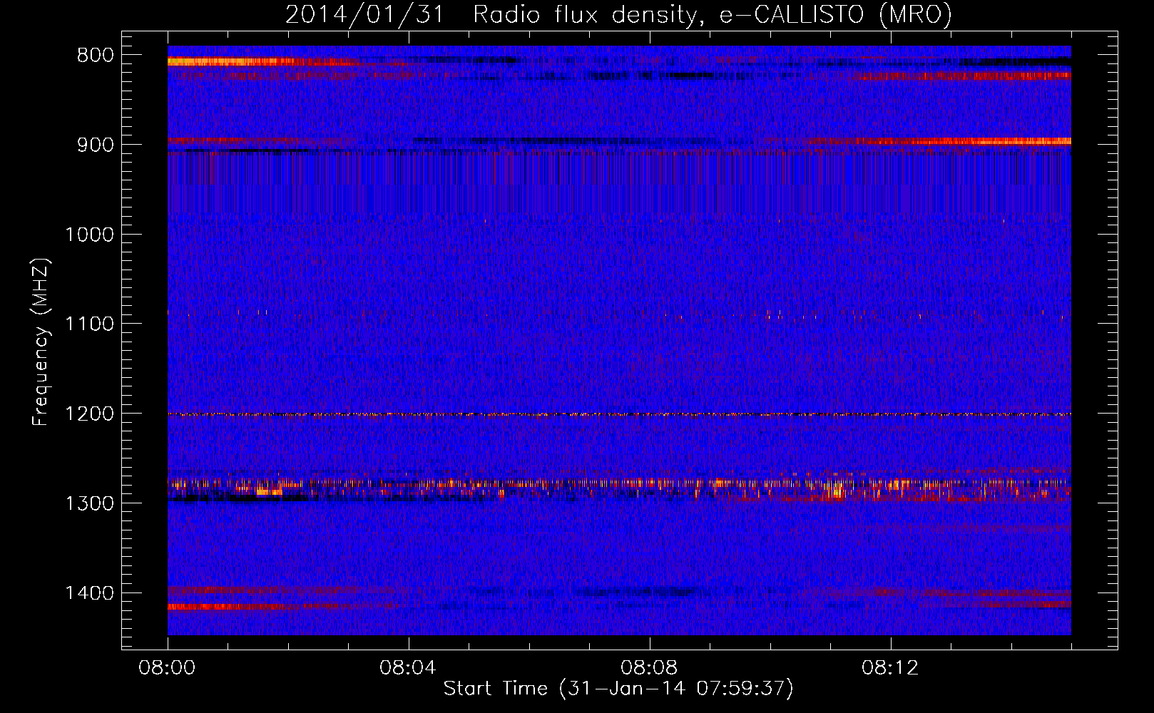The width and height of the screenshot is (1154, 713).
Task: Click the plot title '2014/01/31 Radio flux density, e-CALLISTO (MRO)'
Action: pos(618,15)
